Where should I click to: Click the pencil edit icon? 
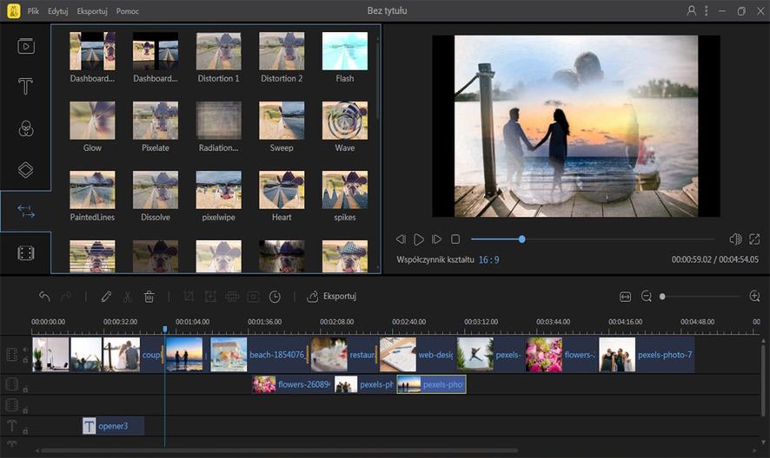pos(106,296)
